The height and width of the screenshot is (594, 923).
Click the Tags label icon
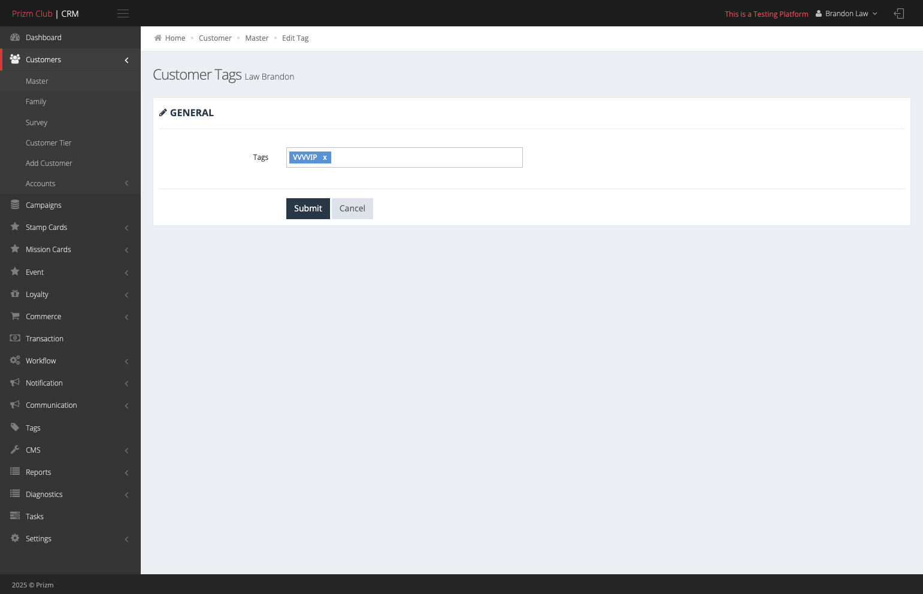click(15, 428)
